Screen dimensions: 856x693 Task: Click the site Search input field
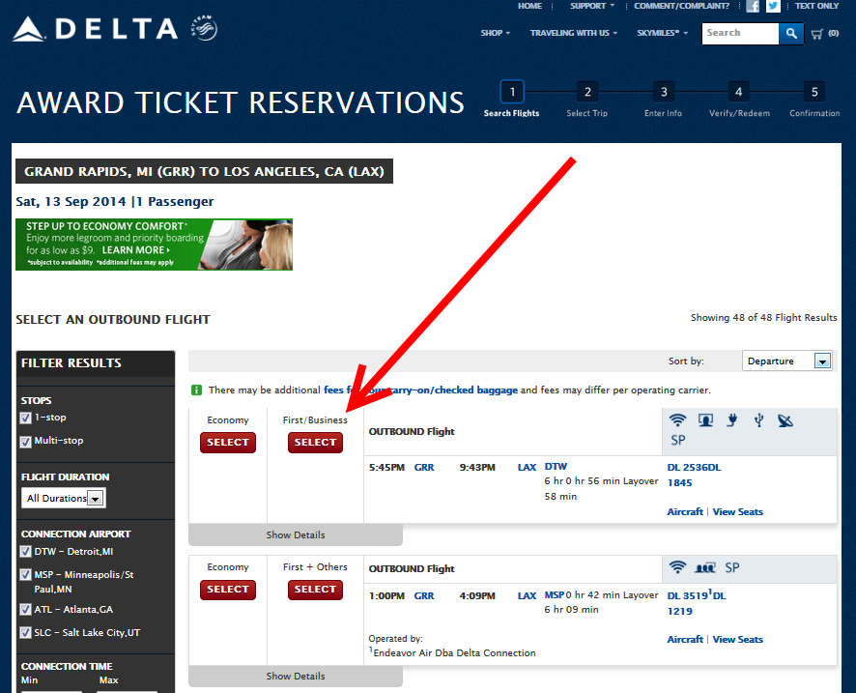(739, 34)
